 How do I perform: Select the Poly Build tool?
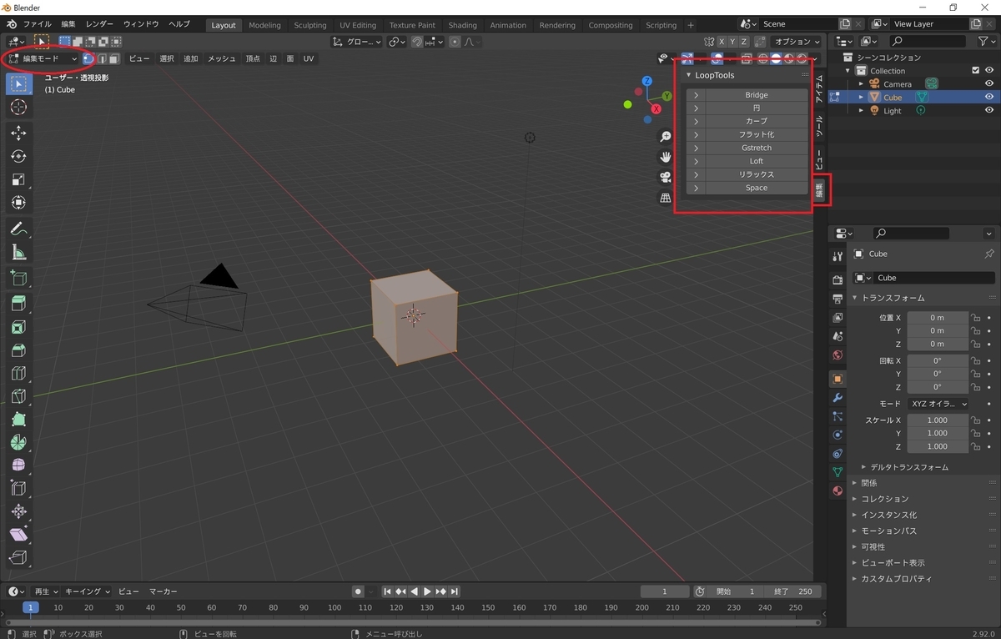tap(18, 420)
